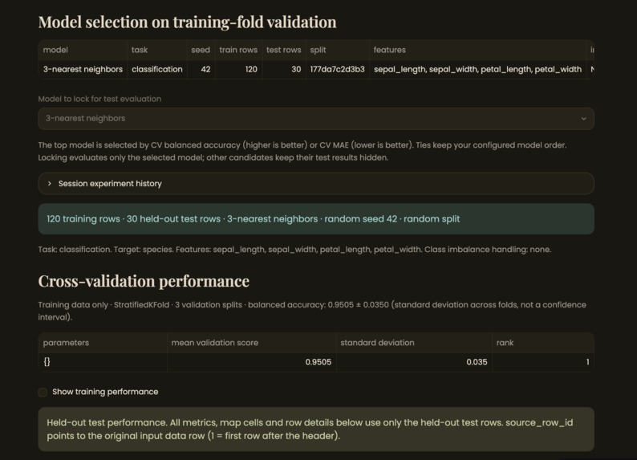The width and height of the screenshot is (637, 460).
Task: Click the 'features' column header
Action: (477, 50)
